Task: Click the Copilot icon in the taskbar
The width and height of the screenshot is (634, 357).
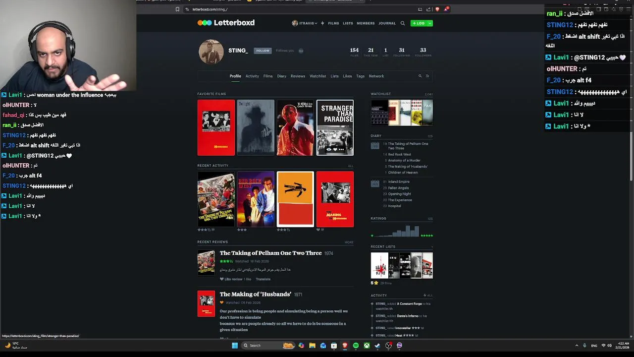Action: pyautogui.click(x=301, y=346)
